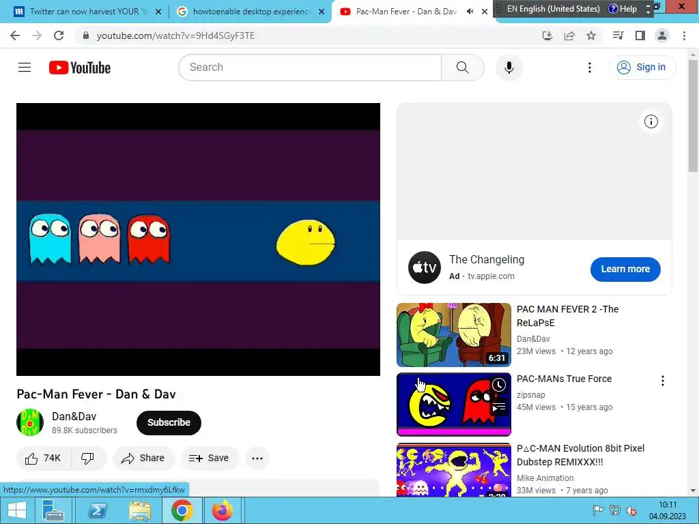Open PAC-MANs True Force video title
Image resolution: width=699 pixels, height=524 pixels.
(564, 379)
